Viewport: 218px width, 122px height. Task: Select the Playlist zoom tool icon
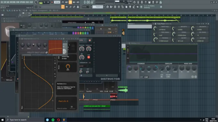coord(24,11)
